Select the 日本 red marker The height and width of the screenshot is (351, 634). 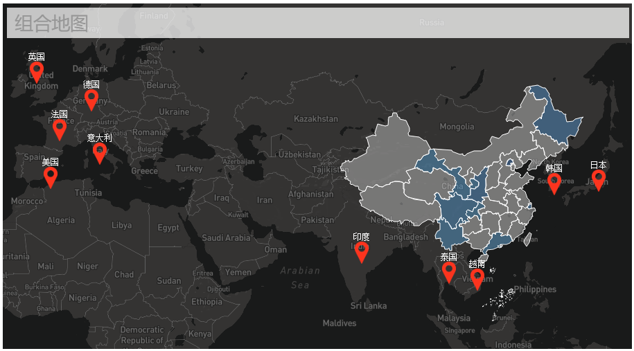click(x=599, y=180)
